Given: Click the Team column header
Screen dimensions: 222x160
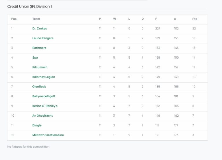Looking at the screenshot, I should pos(36,19).
